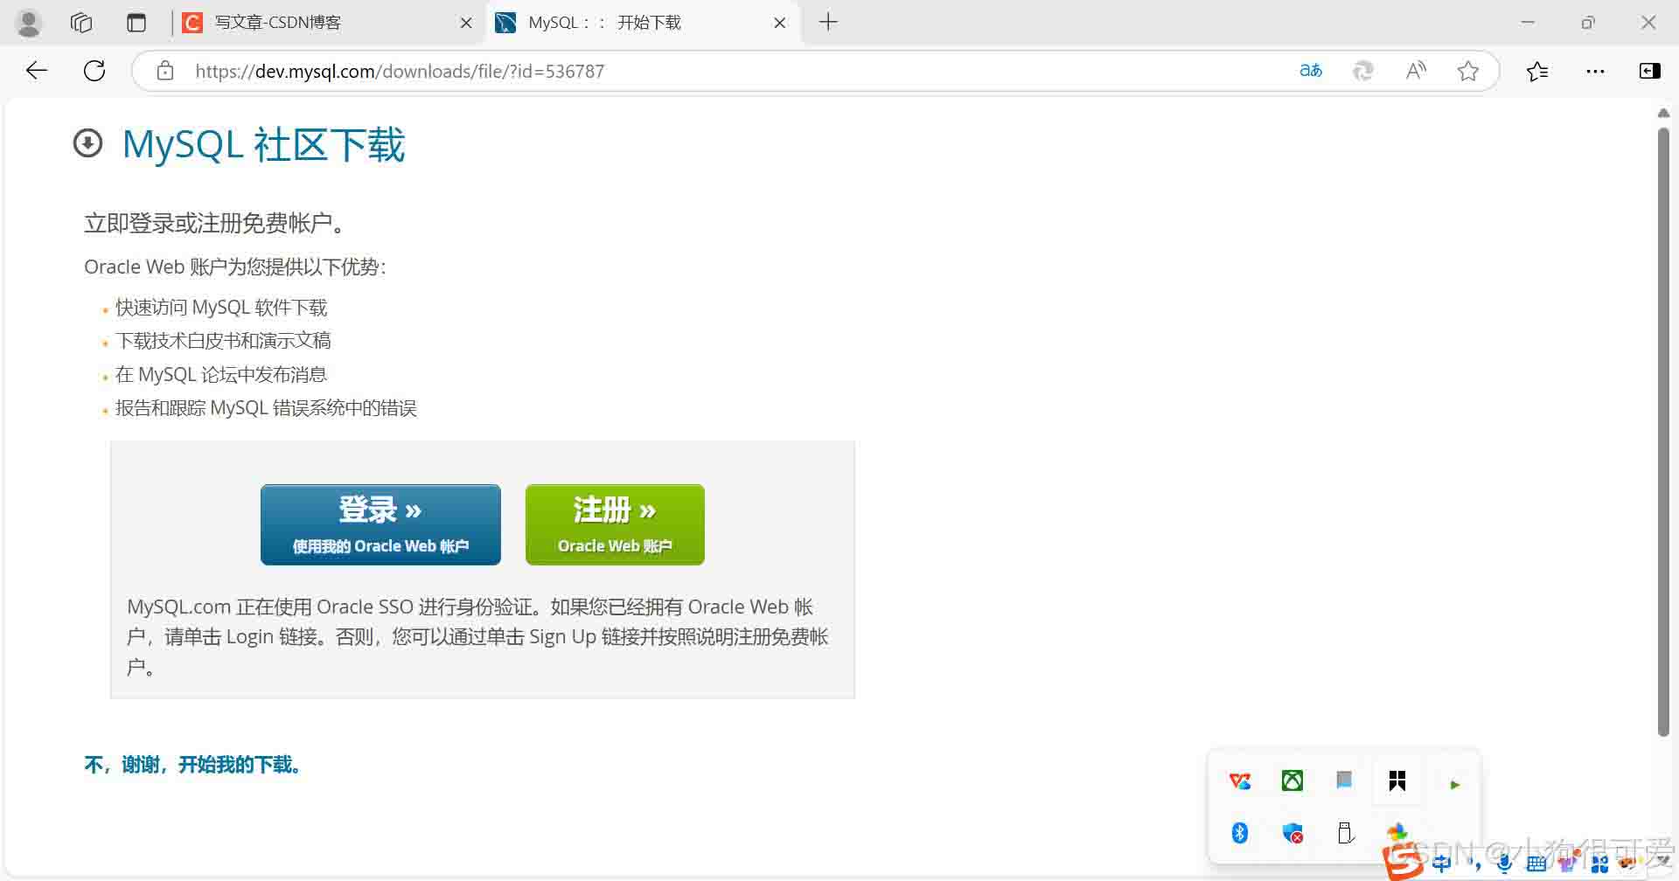1679x881 pixels.
Task: Open Settings and more ellipsis menu
Action: (1595, 71)
